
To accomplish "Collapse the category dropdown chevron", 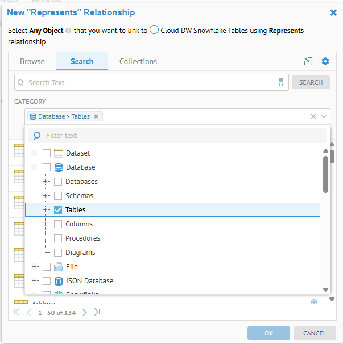I will (324, 116).
